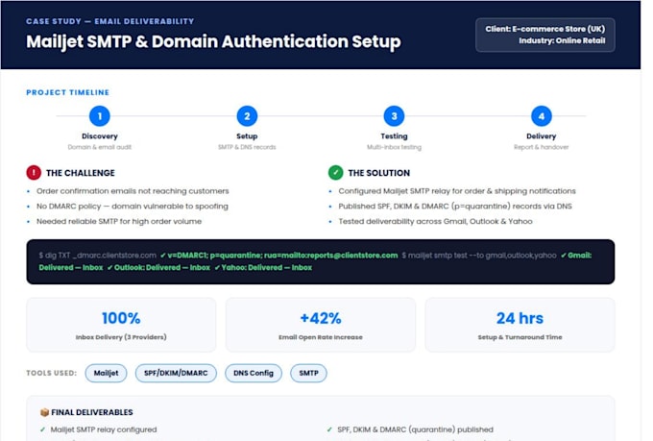This screenshot has width=653, height=441.
Task: Click checkmark next to Mailjet SMTP relay configured
Action: (43, 429)
